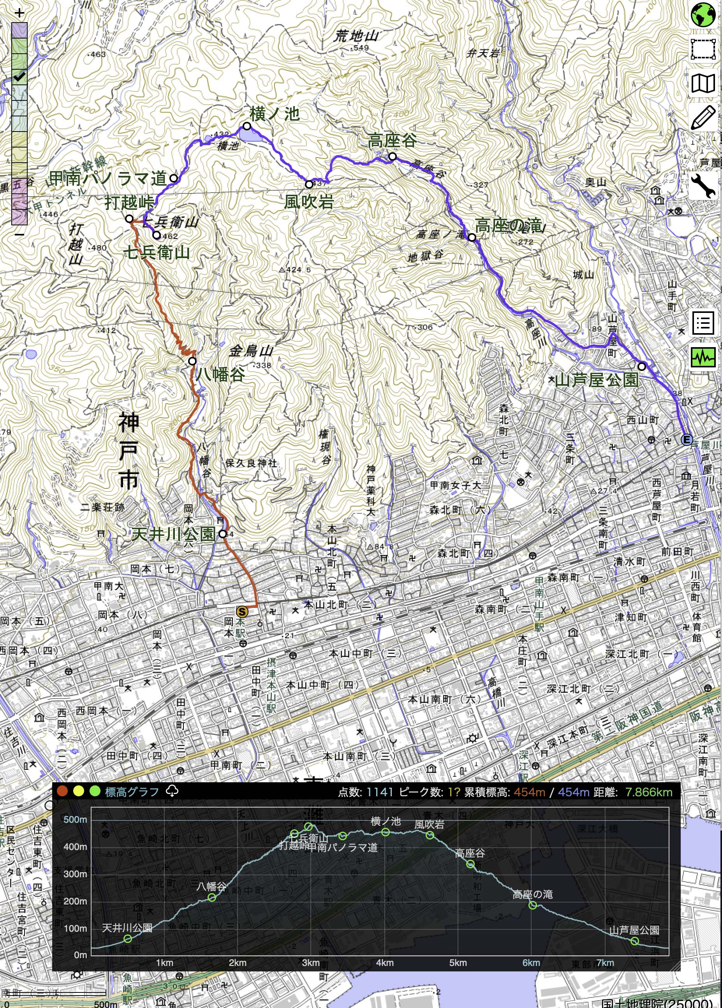Click the 横ノ池 waypoint on the map

pos(247,126)
